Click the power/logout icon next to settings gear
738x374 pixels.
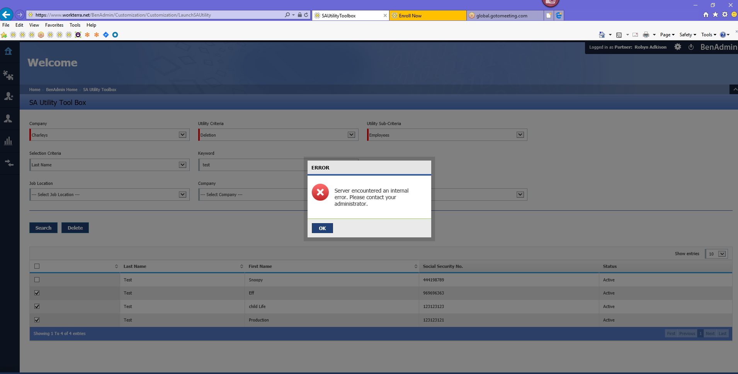tap(691, 47)
